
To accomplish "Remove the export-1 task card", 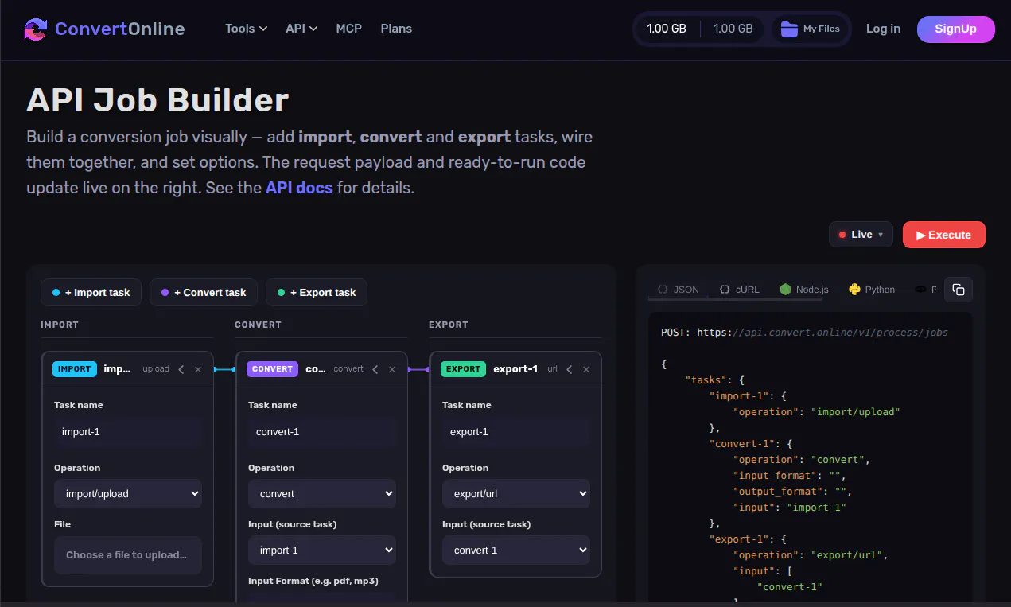I will (586, 369).
